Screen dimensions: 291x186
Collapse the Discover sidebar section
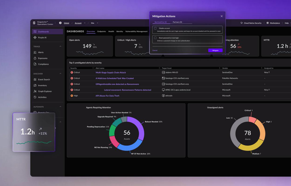[x=60, y=74]
